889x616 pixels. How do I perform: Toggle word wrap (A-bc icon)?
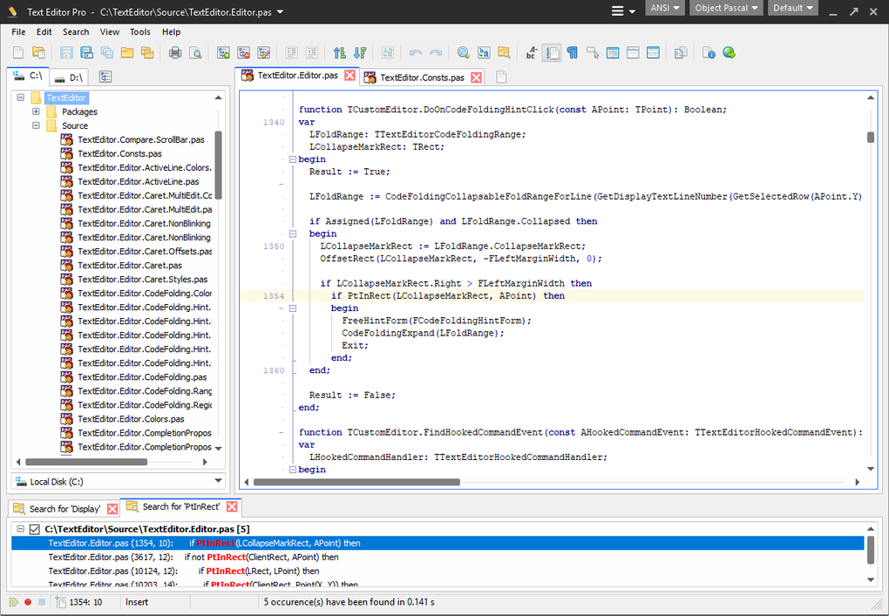coord(532,52)
